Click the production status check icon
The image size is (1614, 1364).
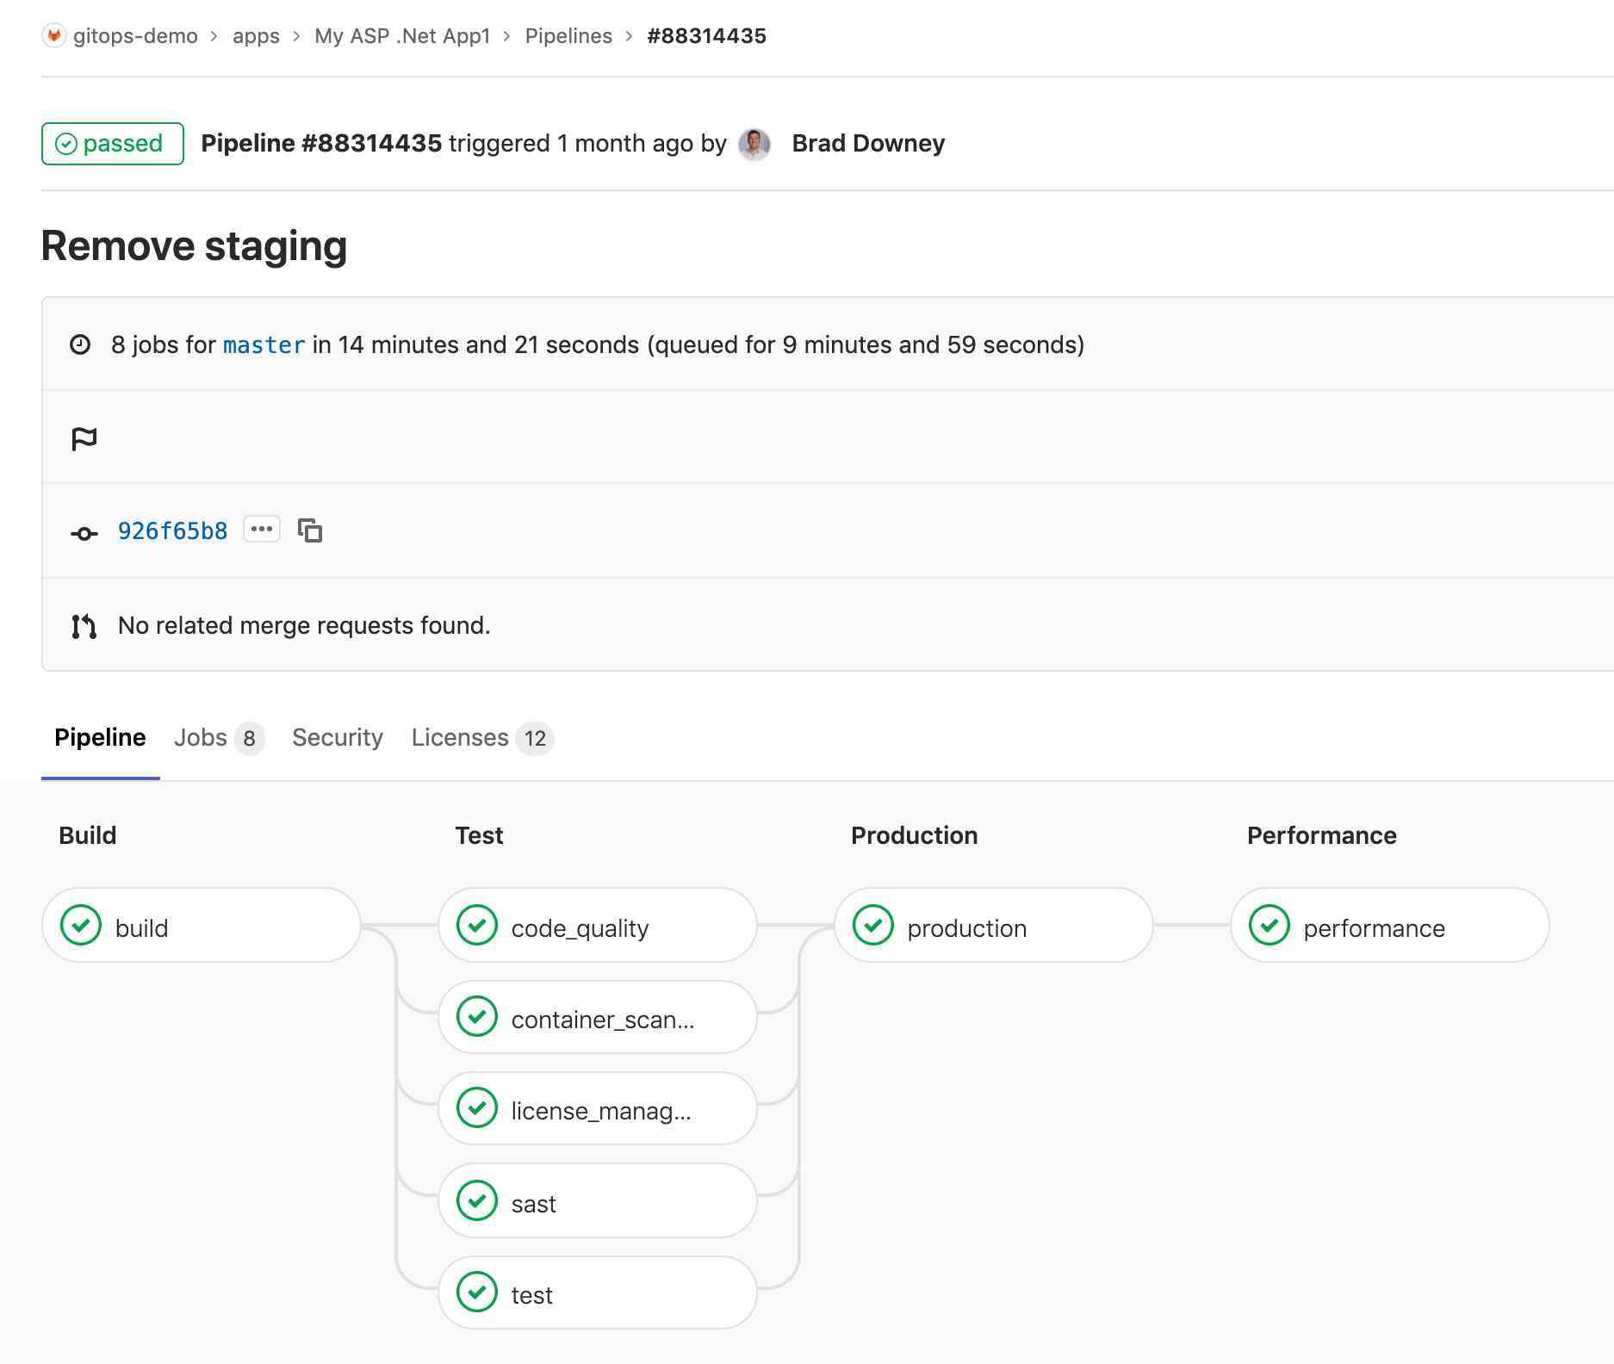(873, 926)
